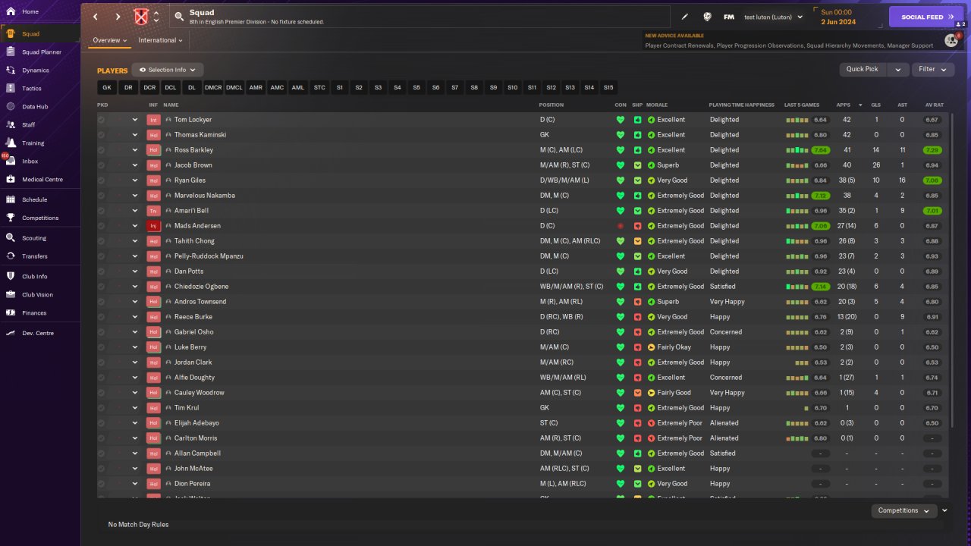Screen dimensions: 971x546
Task: Click Ryan Giles's 7.06 average rating
Action: 932,180
